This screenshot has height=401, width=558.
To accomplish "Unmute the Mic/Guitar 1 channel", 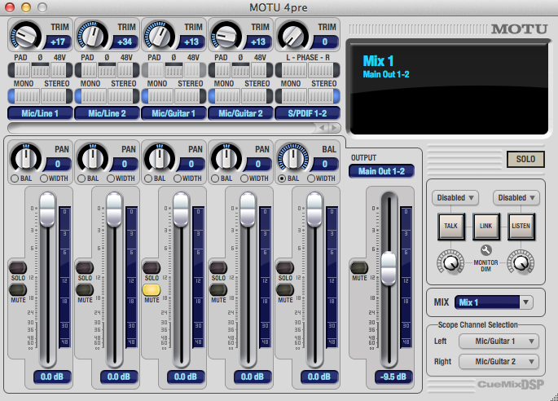I will [152, 289].
